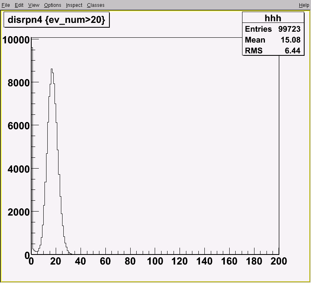Click the RMS 6.44 line in stats box
This screenshot has width=311, height=283.
tap(273, 51)
